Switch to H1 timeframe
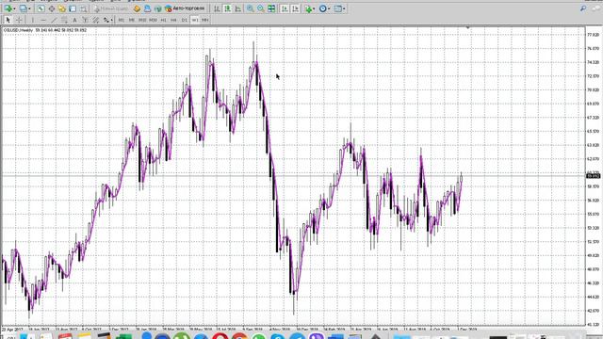Image resolution: width=603 pixels, height=339 pixels. 163,20
